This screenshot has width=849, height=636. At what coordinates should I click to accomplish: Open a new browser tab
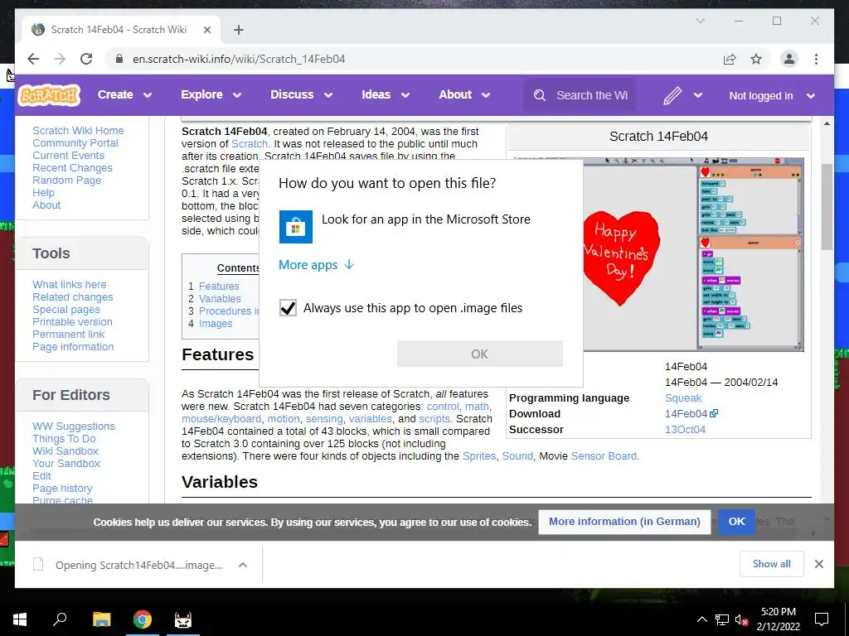238,30
